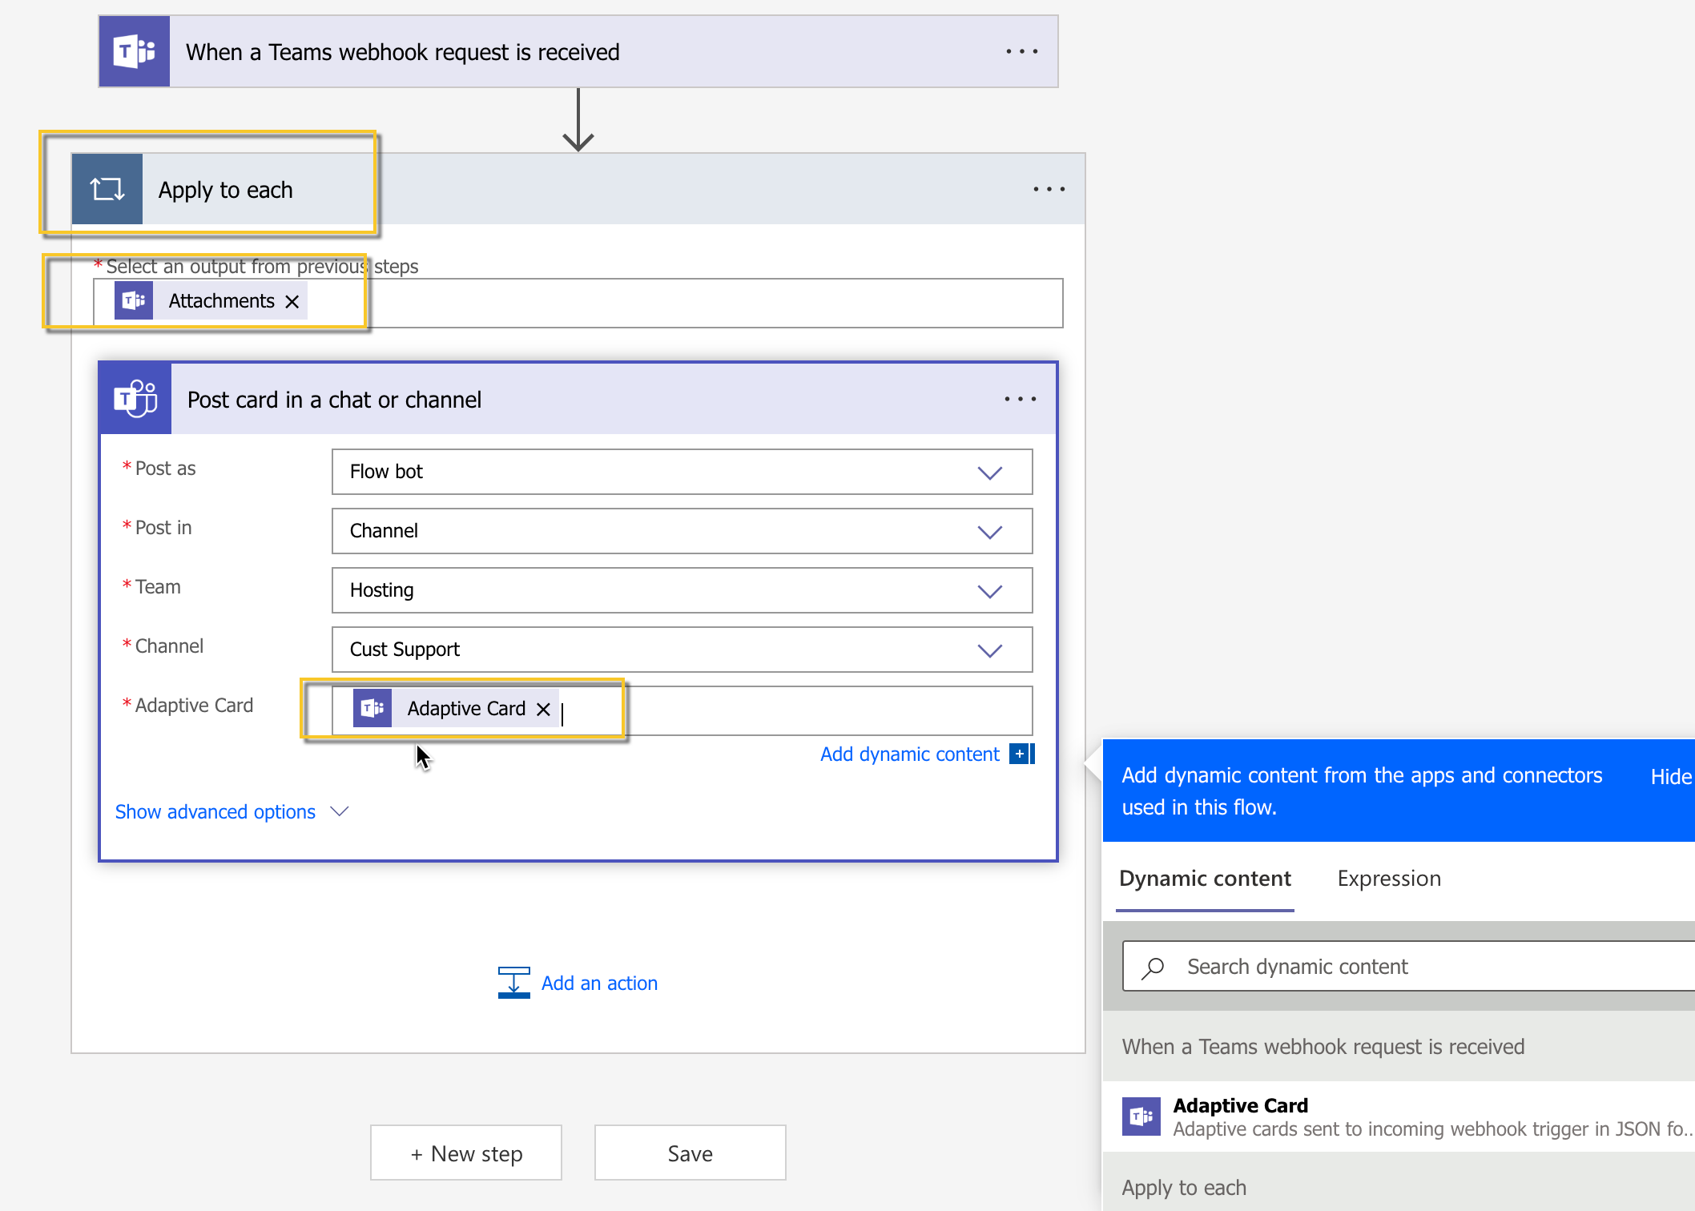Click the Teams icon on webhook trigger
The width and height of the screenshot is (1695, 1211).
134,52
